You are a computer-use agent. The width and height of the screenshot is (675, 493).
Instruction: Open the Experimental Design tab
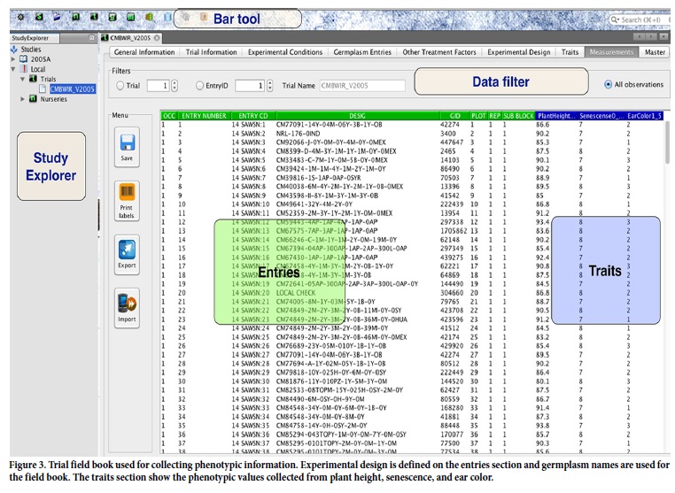tap(519, 52)
